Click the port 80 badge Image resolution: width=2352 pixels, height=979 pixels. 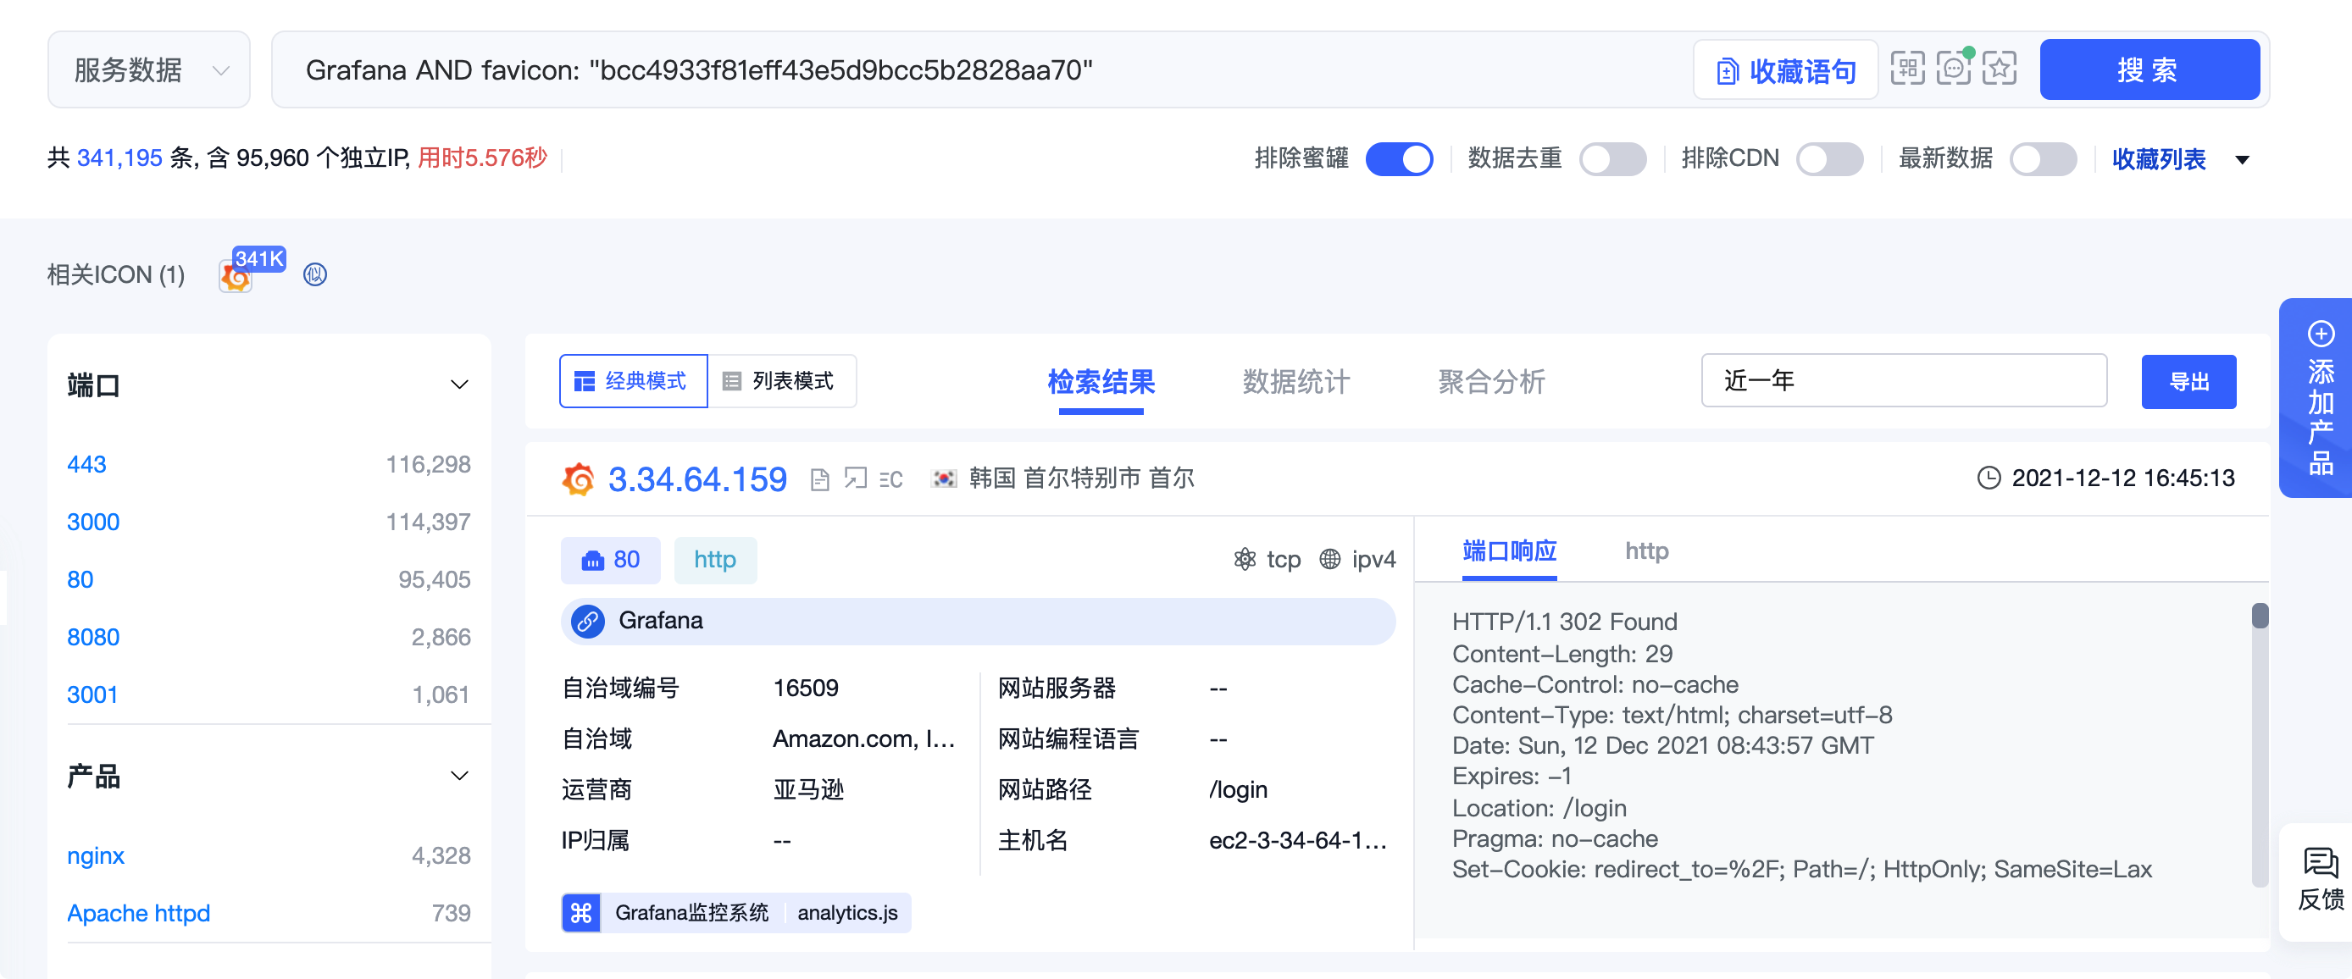pos(610,560)
